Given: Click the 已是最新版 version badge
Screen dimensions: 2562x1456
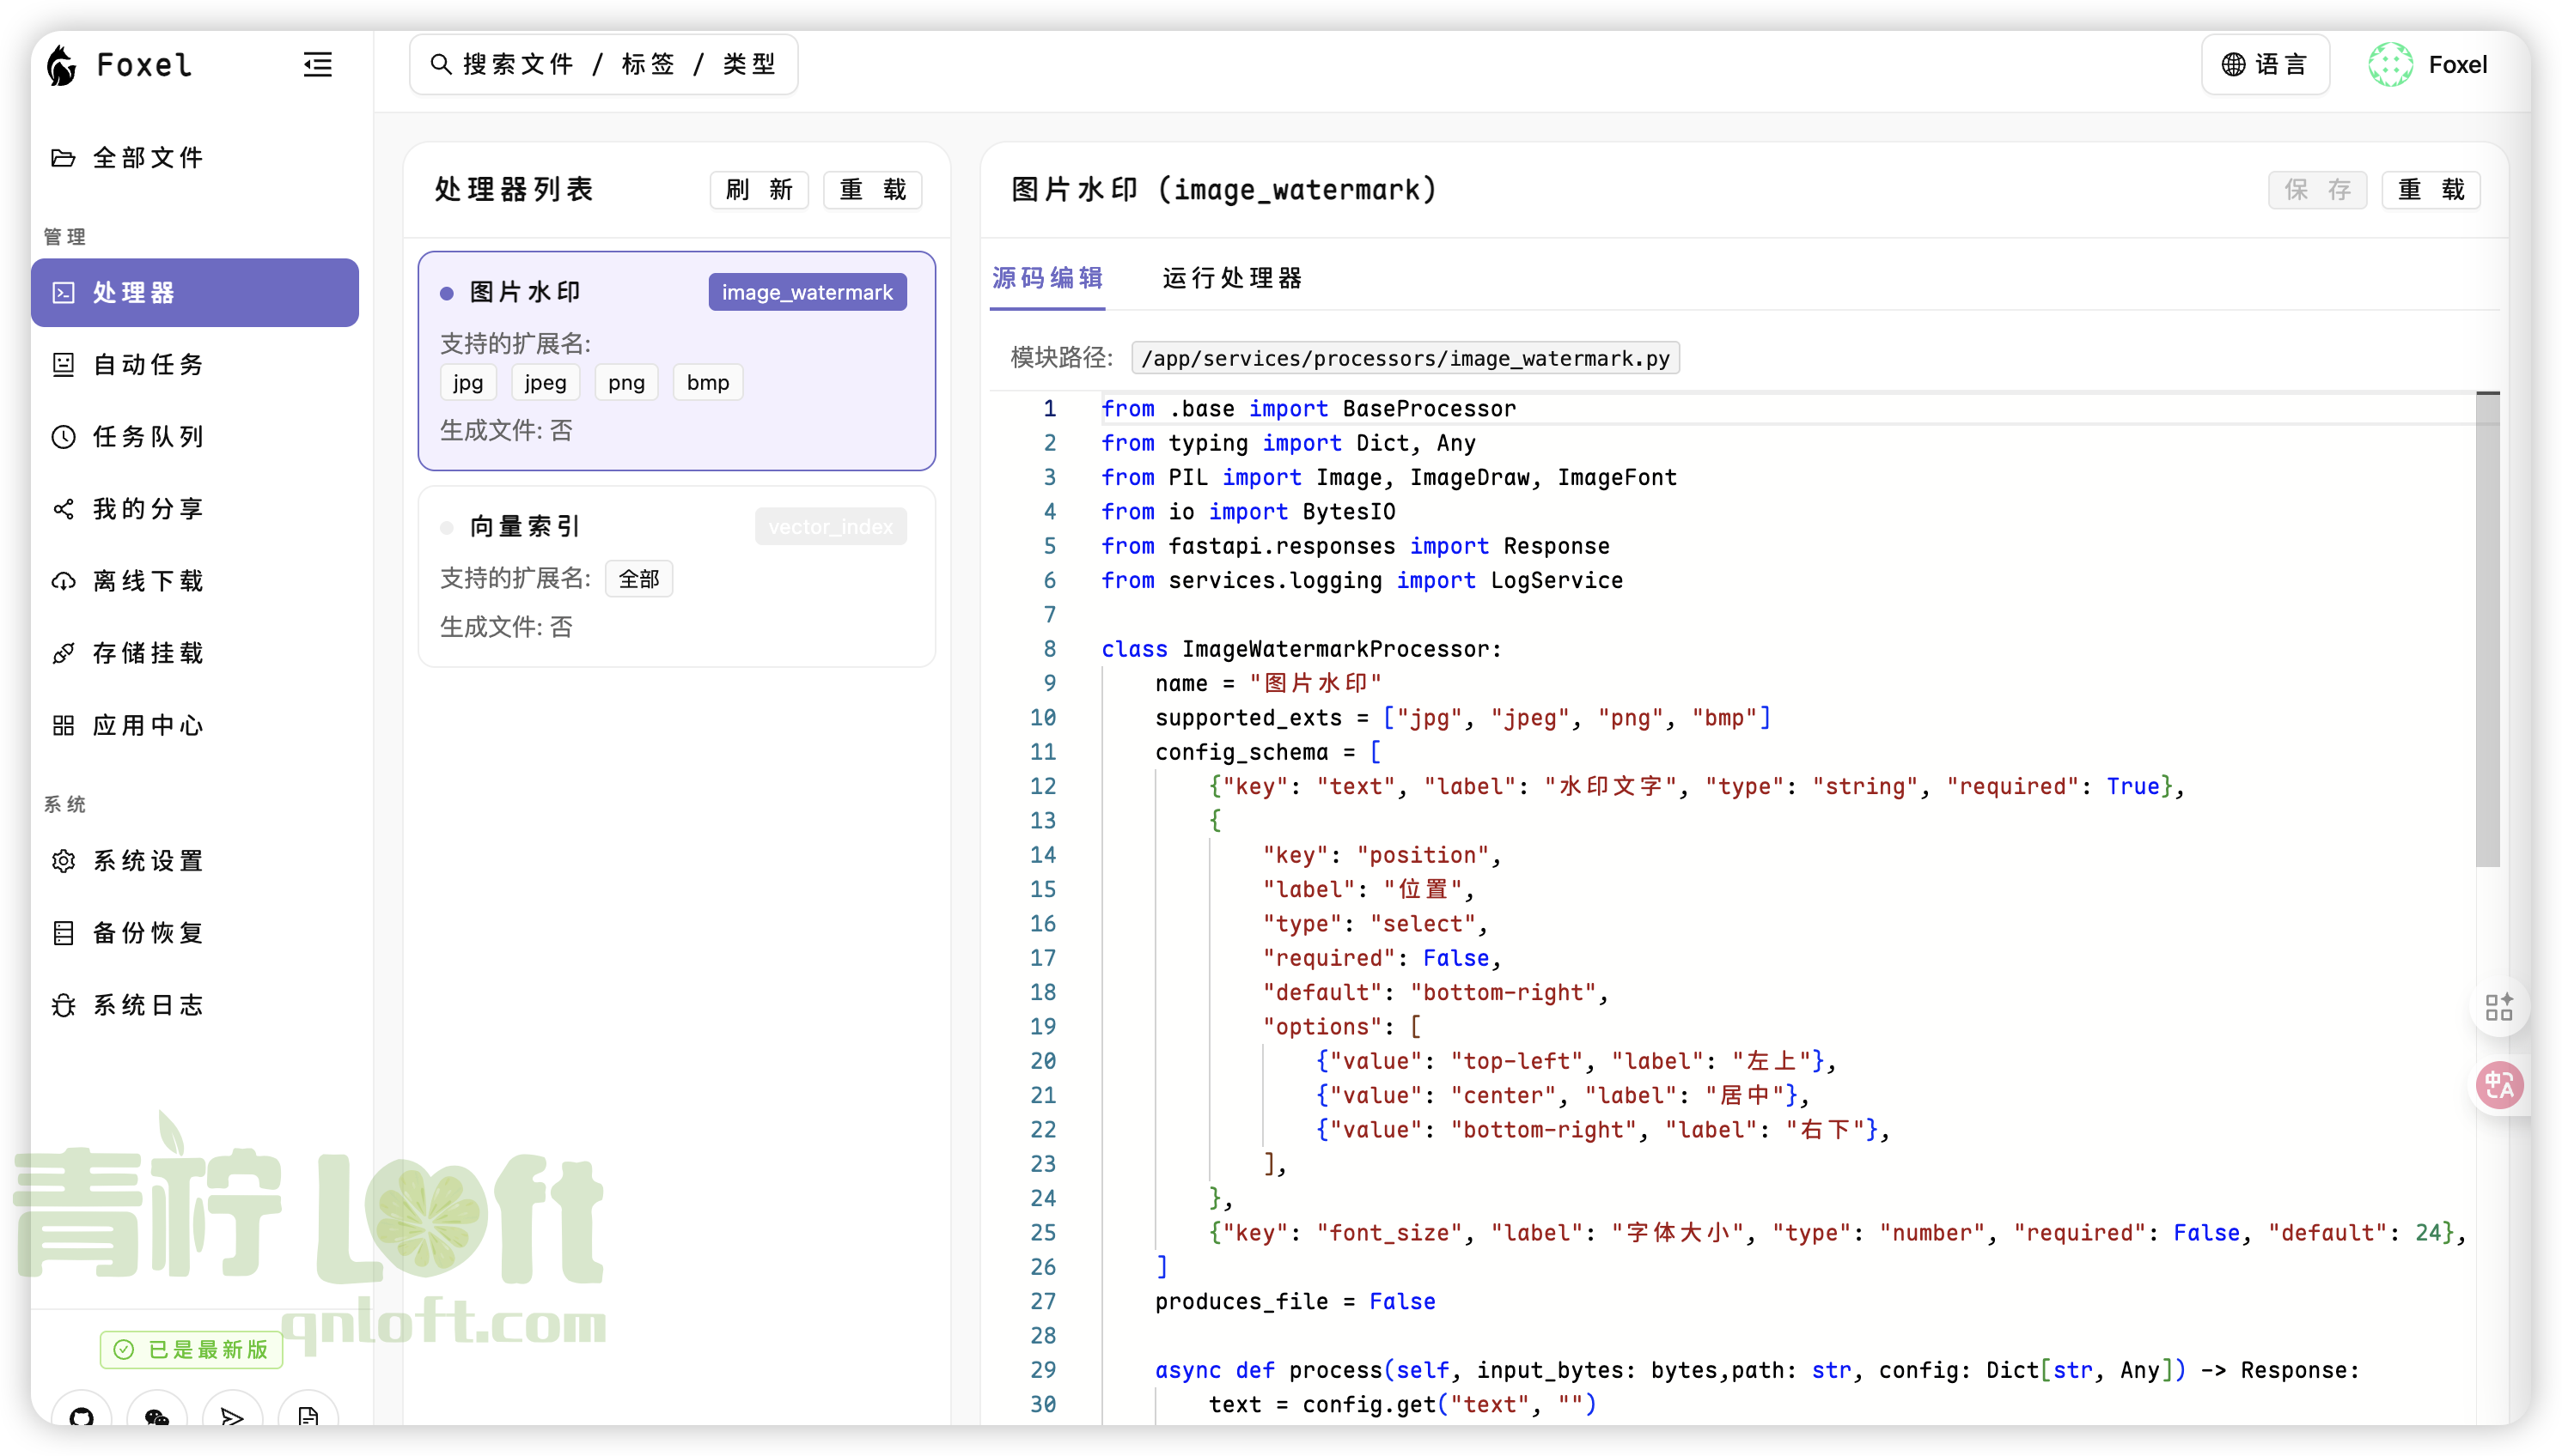Looking at the screenshot, I should pyautogui.click(x=191, y=1349).
